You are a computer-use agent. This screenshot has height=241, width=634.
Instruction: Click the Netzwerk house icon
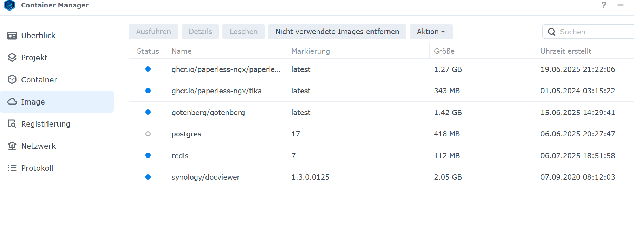click(12, 146)
